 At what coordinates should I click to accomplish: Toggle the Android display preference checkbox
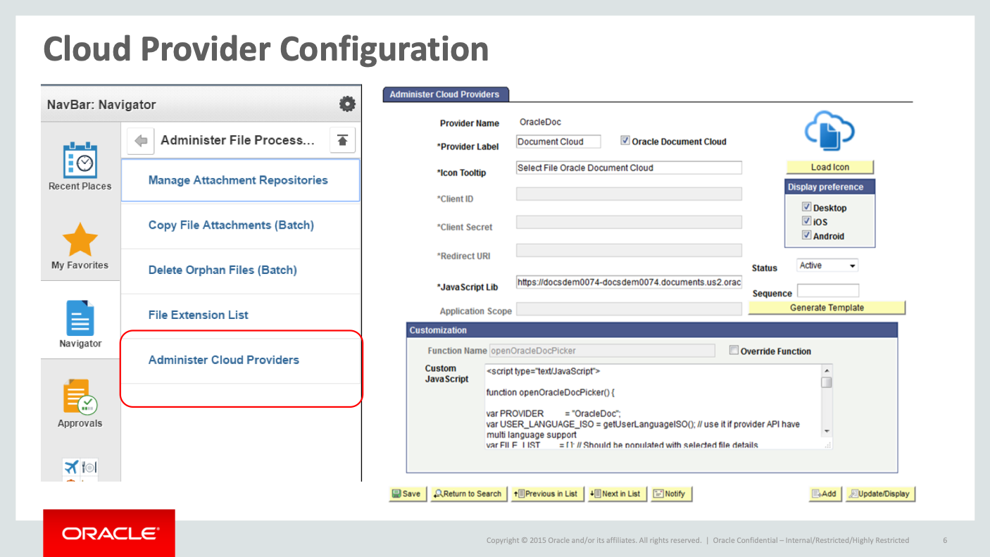[x=807, y=235]
